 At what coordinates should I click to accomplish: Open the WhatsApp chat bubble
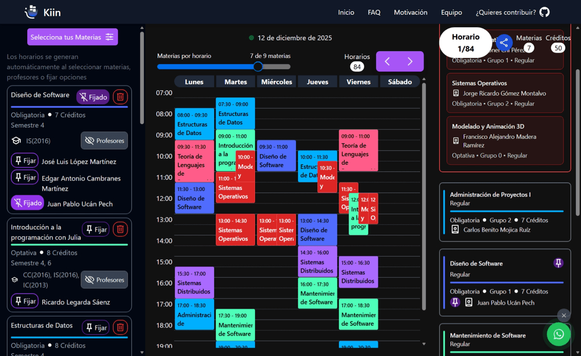tap(558, 334)
